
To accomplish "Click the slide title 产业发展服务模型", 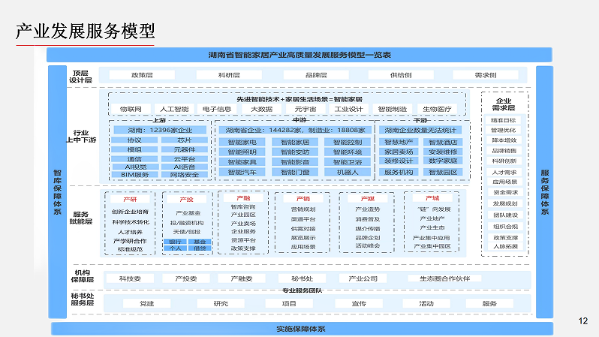I will click(x=85, y=31).
